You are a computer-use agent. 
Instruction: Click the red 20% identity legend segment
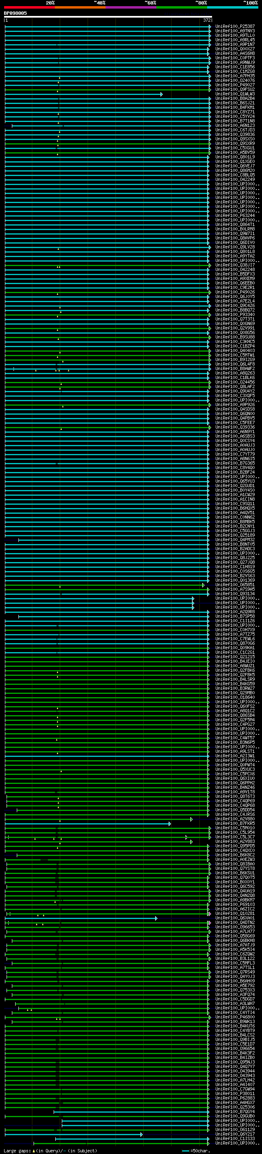[29, 8]
